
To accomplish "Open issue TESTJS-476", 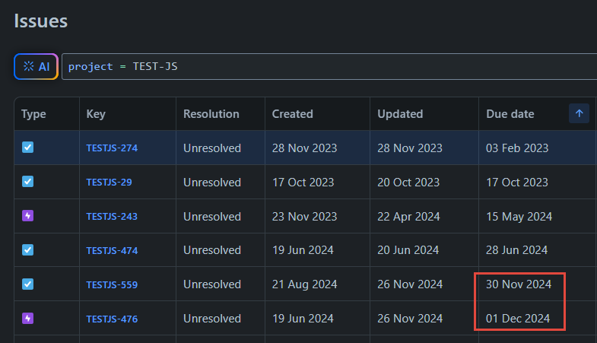I will coord(112,319).
